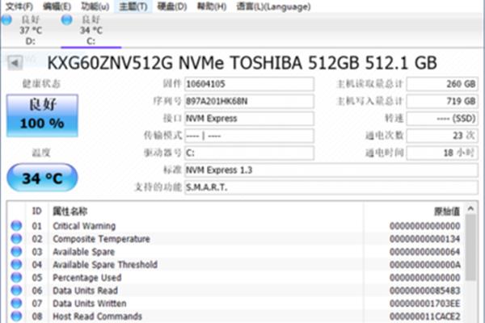Screen dimensions: 485x323
Task: Select the Available Spare attribute name
Action: point(84,252)
